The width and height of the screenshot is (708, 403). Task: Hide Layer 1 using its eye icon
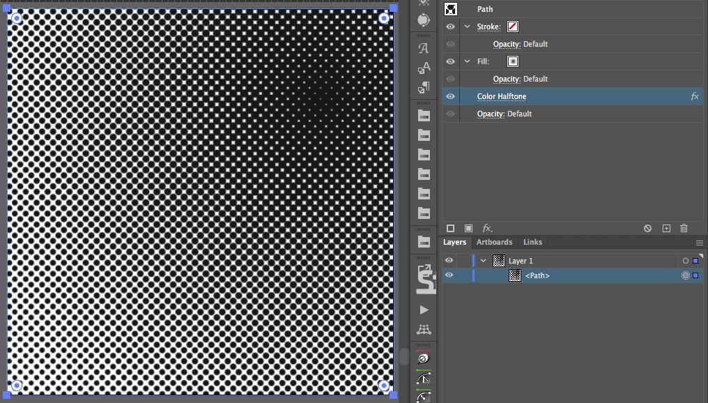(449, 261)
